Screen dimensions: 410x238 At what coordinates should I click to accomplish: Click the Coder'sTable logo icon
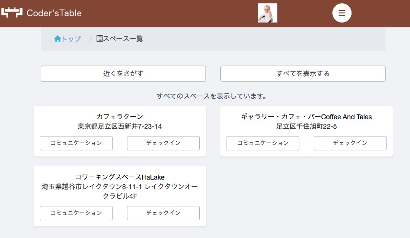(x=12, y=13)
